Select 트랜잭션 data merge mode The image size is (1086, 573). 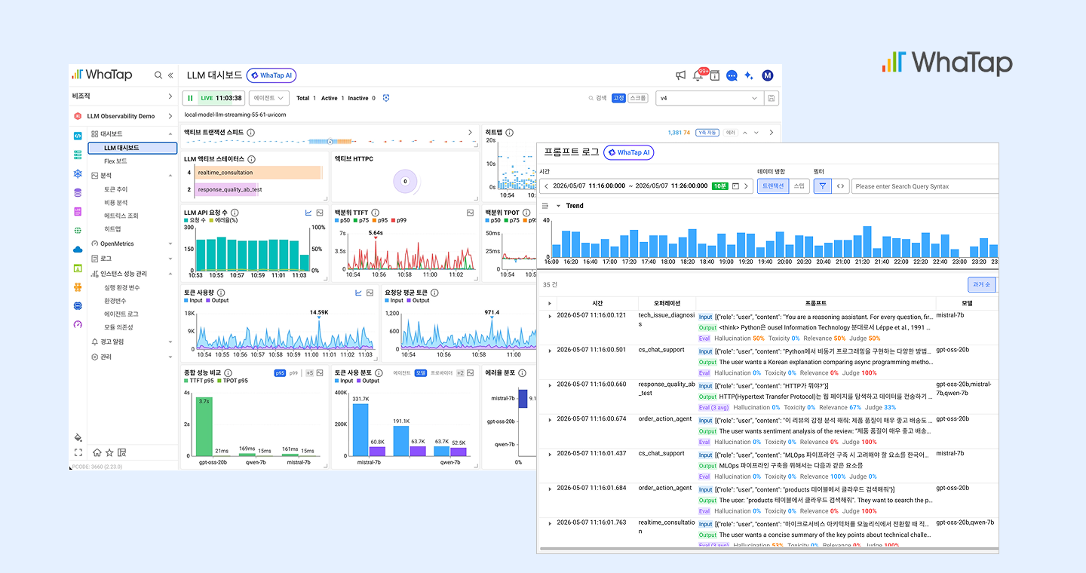pos(773,186)
